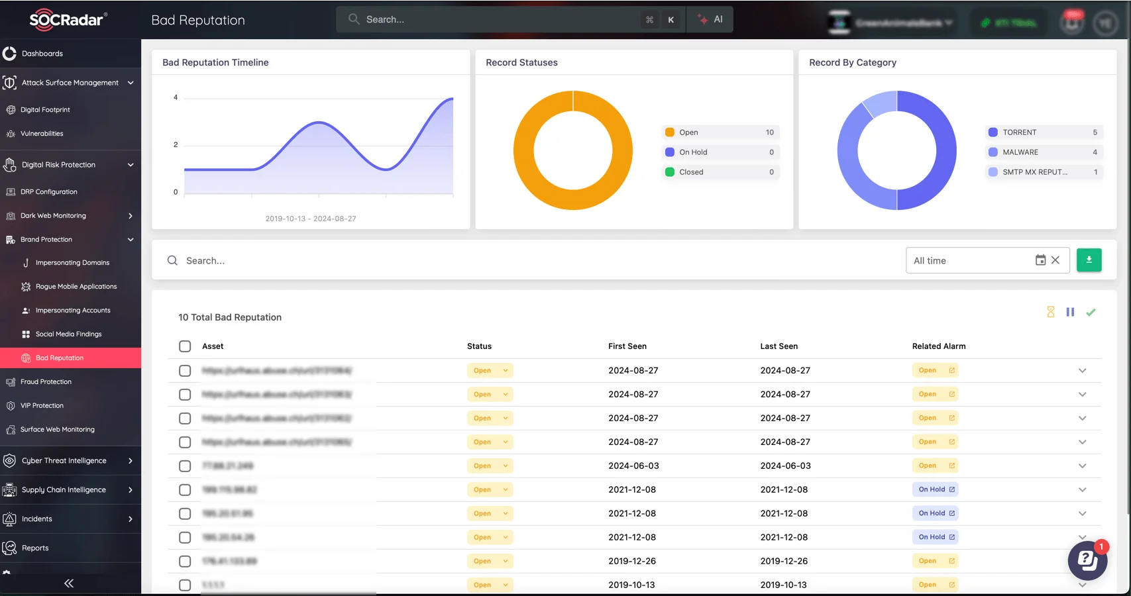Select MALWARE category legend entry
1131x596 pixels.
coord(1044,152)
